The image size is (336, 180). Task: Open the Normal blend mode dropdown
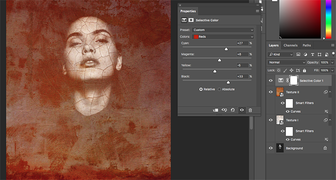click(287, 62)
